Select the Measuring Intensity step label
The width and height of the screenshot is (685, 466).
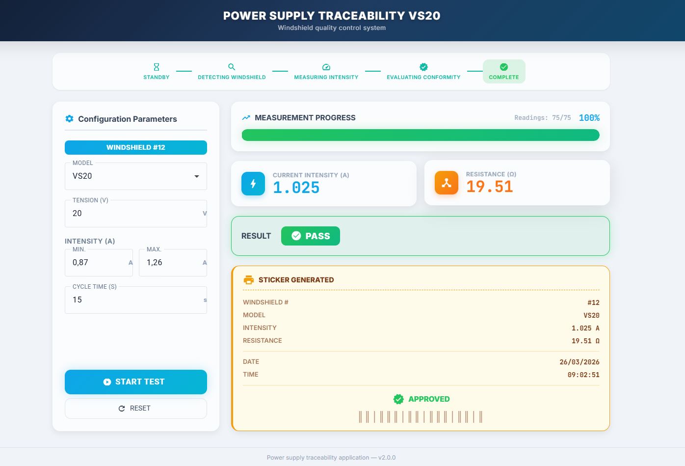click(326, 77)
